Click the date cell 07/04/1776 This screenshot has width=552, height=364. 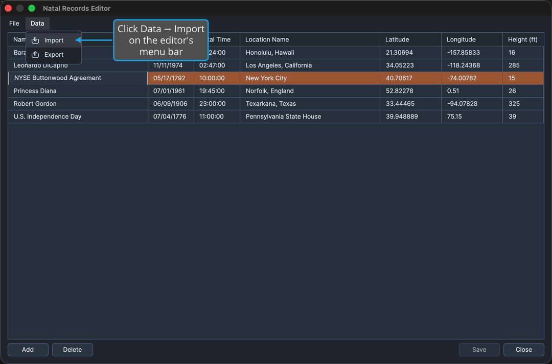coord(171,117)
